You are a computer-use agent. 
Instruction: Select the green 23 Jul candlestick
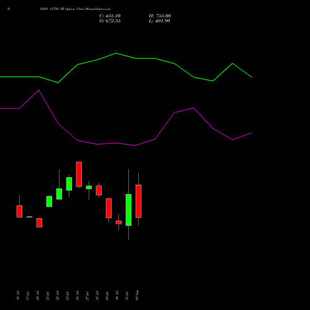click(69, 184)
